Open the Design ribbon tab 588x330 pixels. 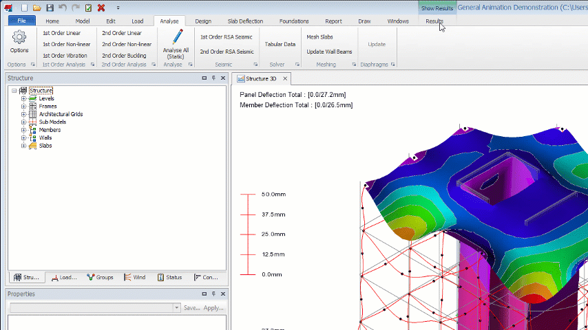202,21
